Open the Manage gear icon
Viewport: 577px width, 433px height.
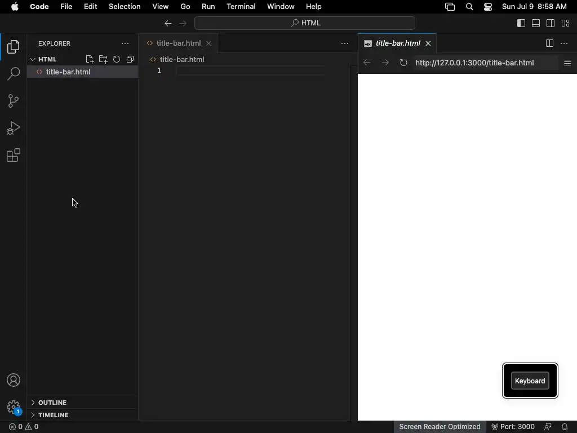14,408
